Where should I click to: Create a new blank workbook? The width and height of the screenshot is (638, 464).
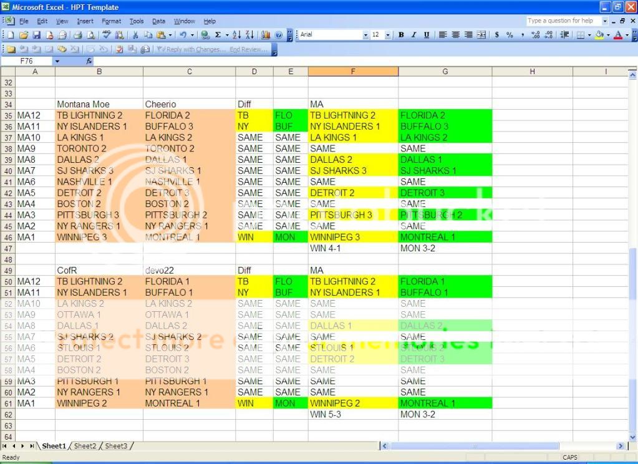coord(11,35)
